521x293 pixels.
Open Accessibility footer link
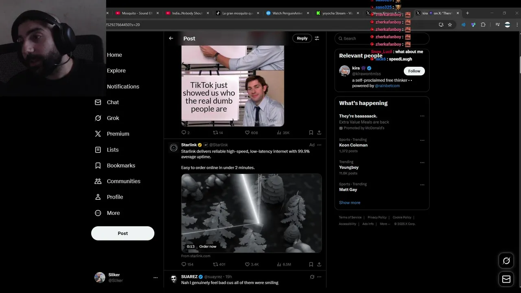tap(348, 224)
